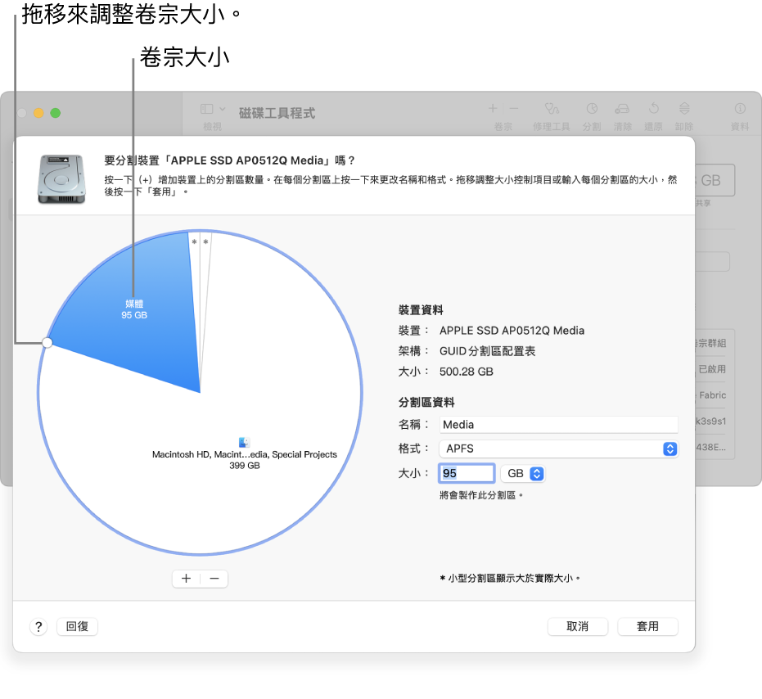Image resolution: width=762 pixels, height=699 pixels.
Task: Click the 回復 revert button
Action: pyautogui.click(x=77, y=627)
